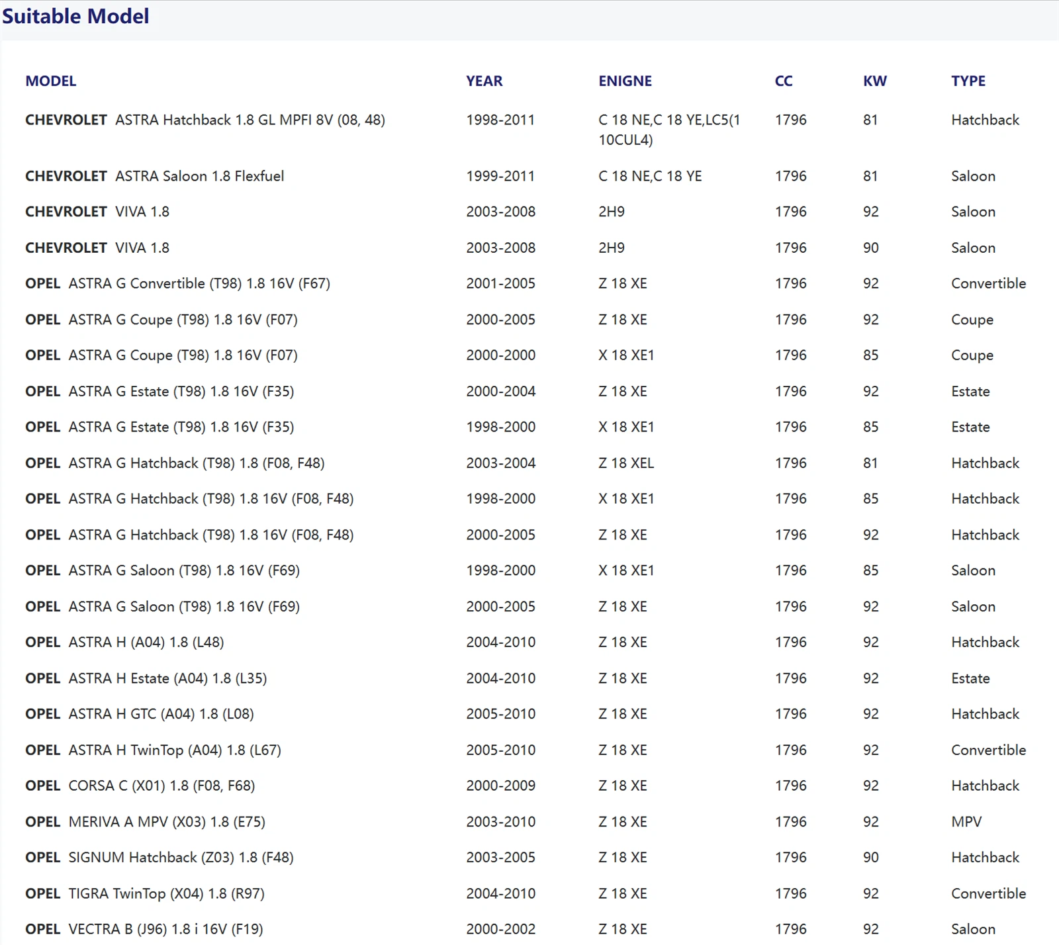The height and width of the screenshot is (945, 1059).
Task: Select the KW column header
Action: [x=874, y=81]
